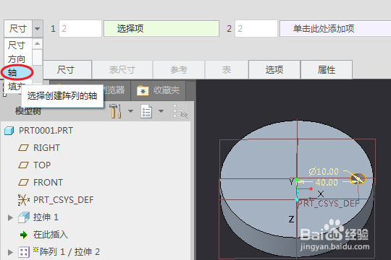Click the model tree show list icon
Viewport: 391px width, 260px height.
click(x=146, y=111)
